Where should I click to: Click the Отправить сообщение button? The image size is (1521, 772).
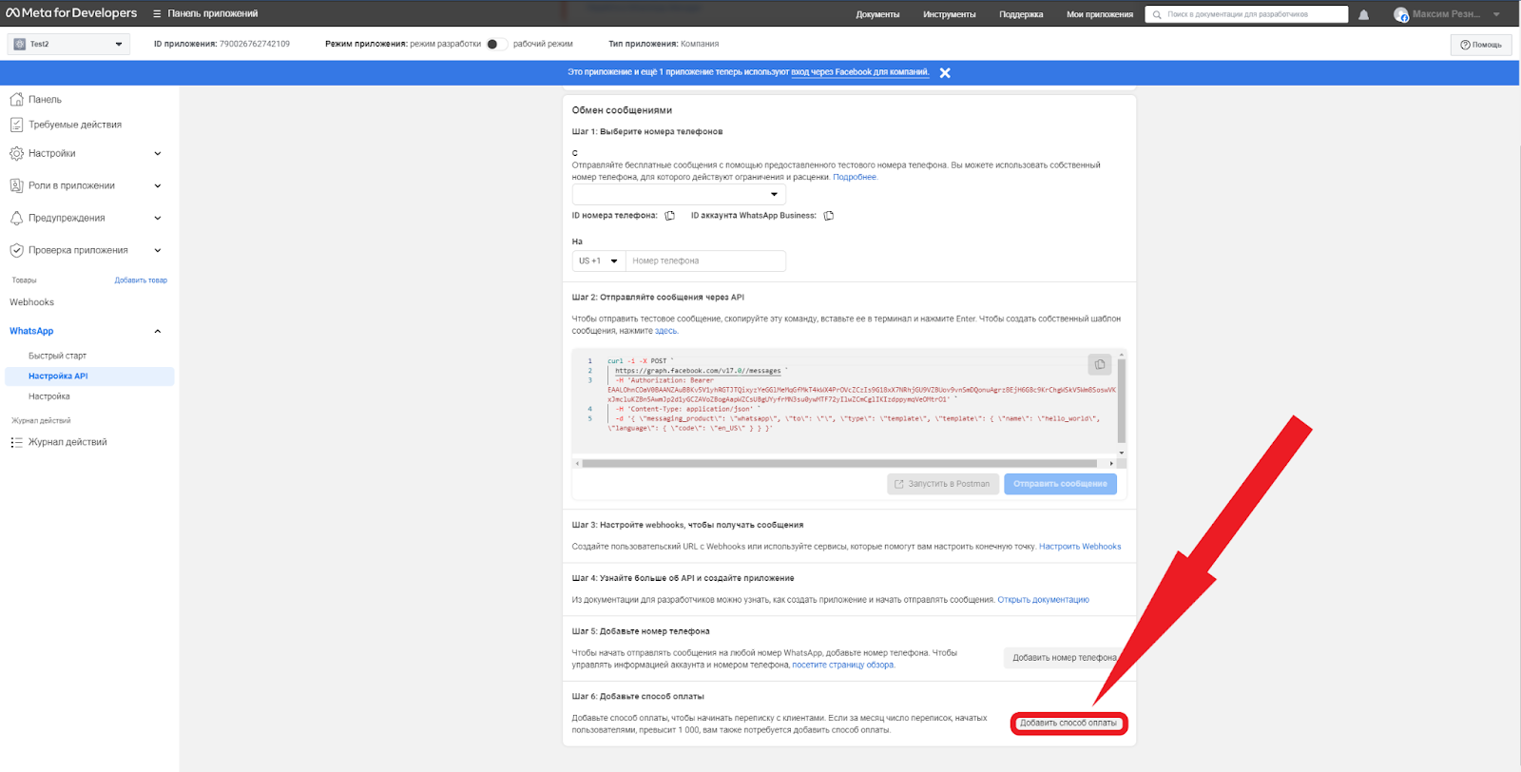click(x=1060, y=484)
